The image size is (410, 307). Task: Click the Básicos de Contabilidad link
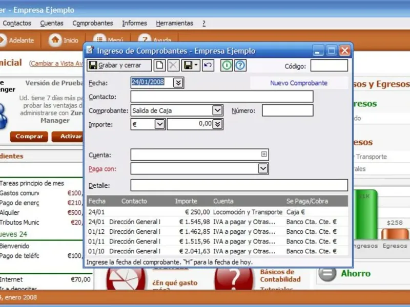280,276
